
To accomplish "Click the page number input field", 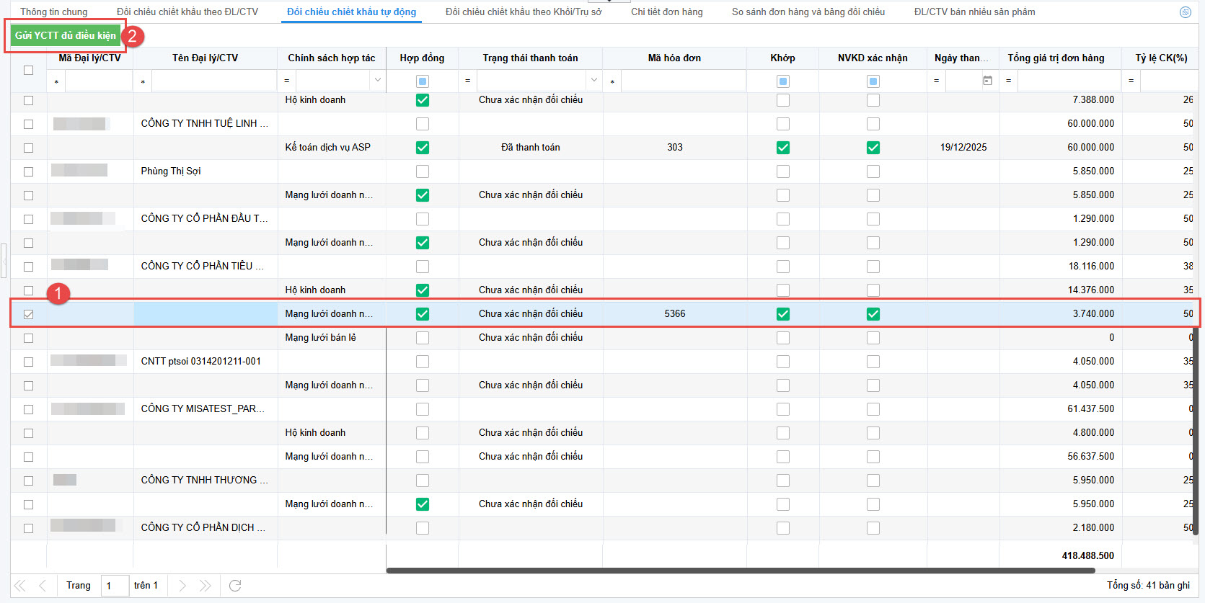I will coord(115,586).
